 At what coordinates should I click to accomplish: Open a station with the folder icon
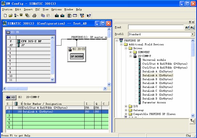(x=11, y=16)
